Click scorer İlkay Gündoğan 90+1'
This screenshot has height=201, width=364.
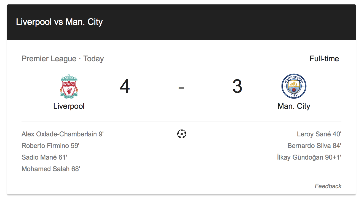[309, 157]
